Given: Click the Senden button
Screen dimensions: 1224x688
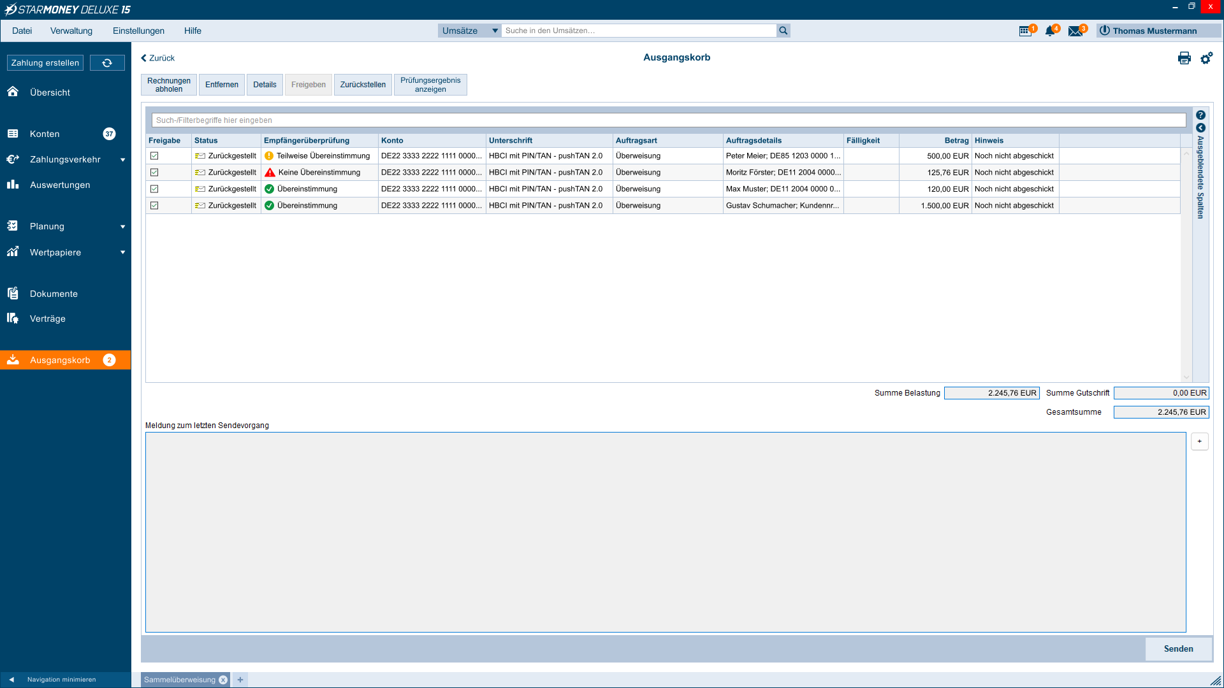Looking at the screenshot, I should [x=1178, y=649].
